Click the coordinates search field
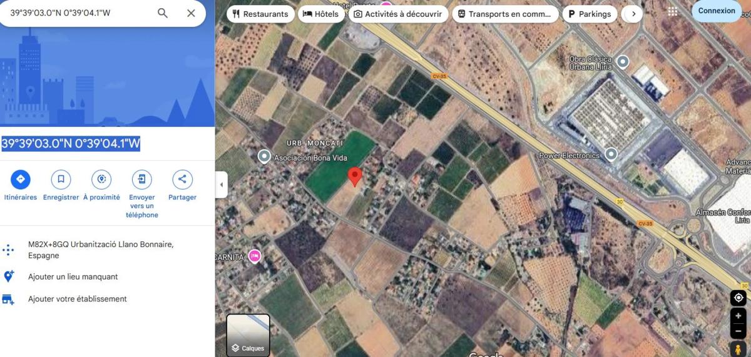 pos(78,13)
